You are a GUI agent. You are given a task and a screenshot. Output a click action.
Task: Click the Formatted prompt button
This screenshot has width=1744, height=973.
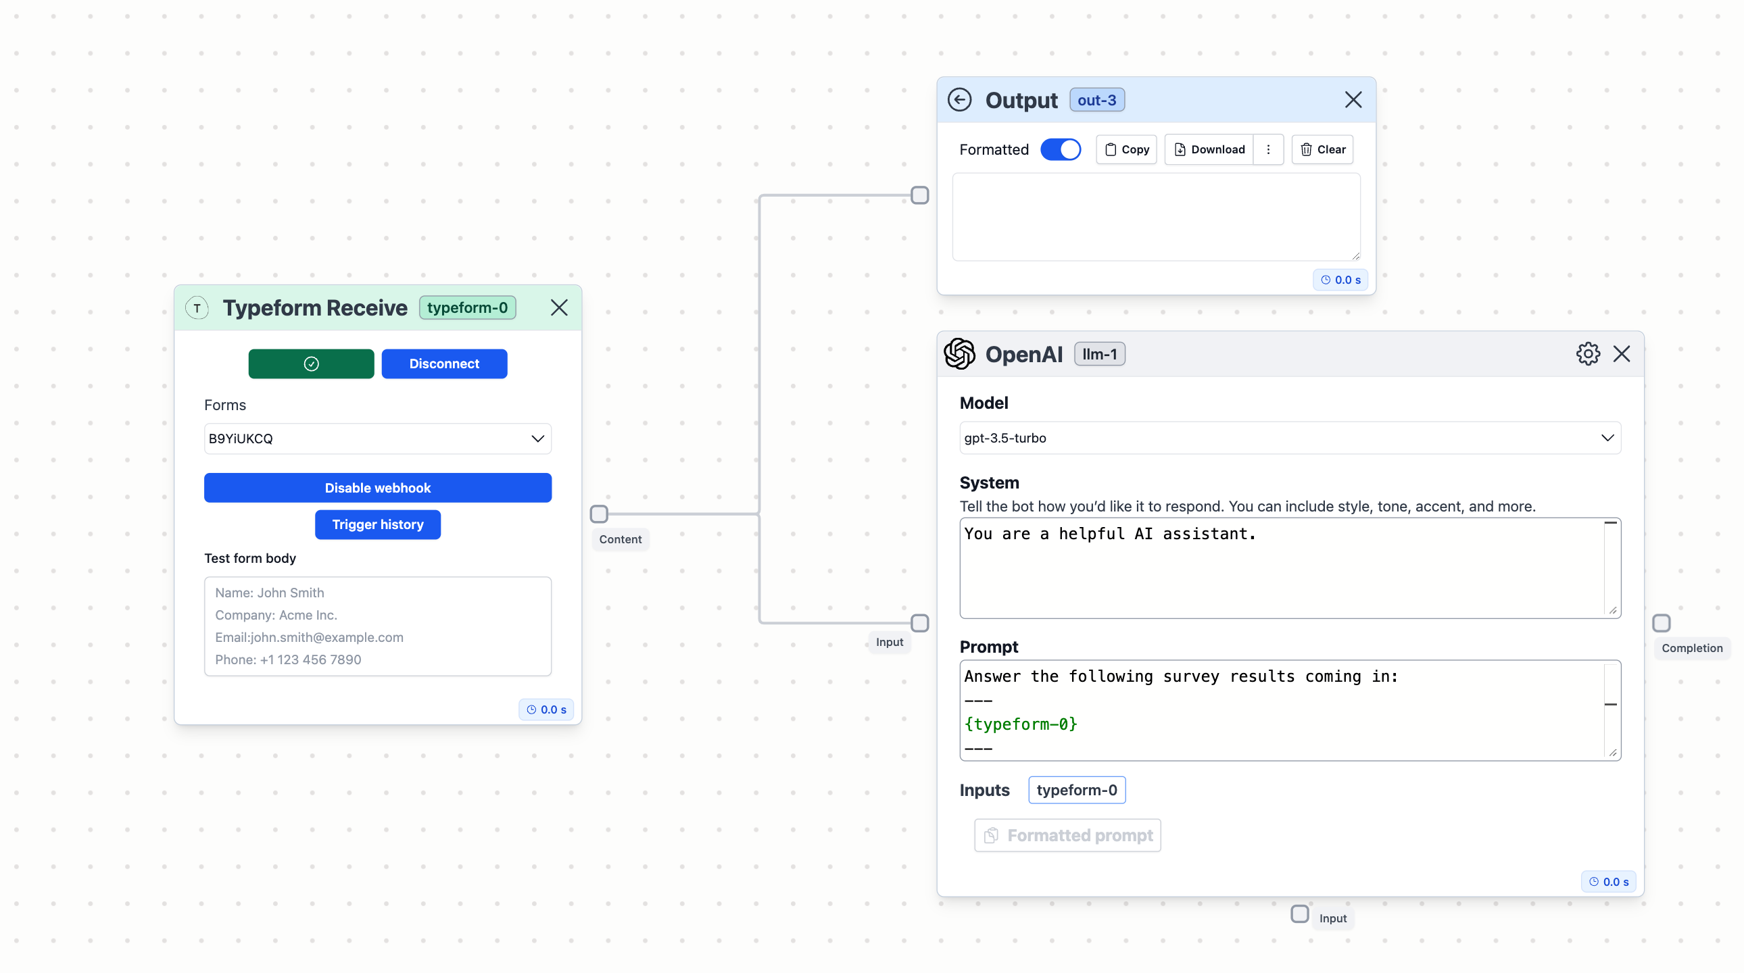(x=1067, y=836)
